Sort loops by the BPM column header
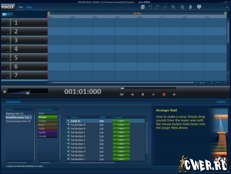Image resolution: width=231 pixels, height=174 pixels. click(102, 117)
